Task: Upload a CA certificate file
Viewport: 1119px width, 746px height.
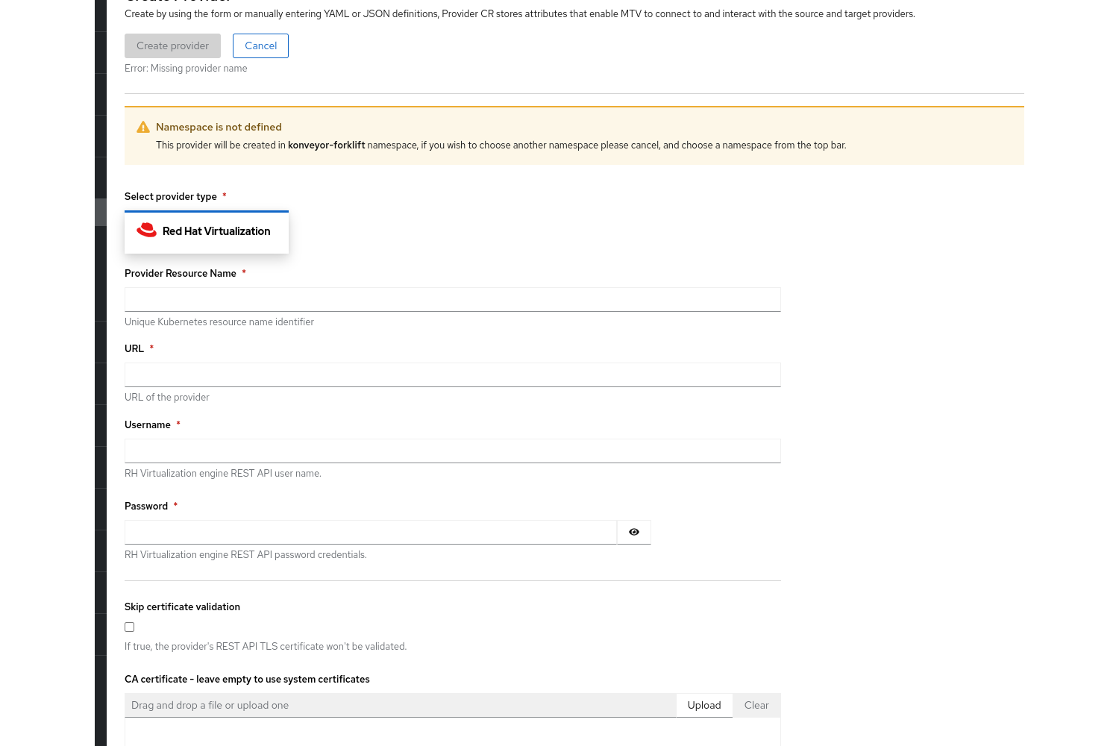Action: click(704, 705)
